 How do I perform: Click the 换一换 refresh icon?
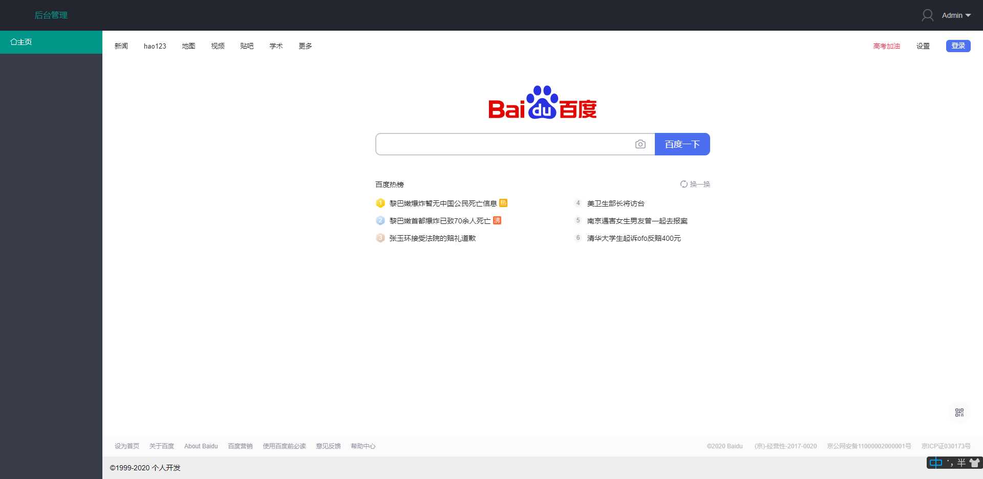[x=683, y=184]
